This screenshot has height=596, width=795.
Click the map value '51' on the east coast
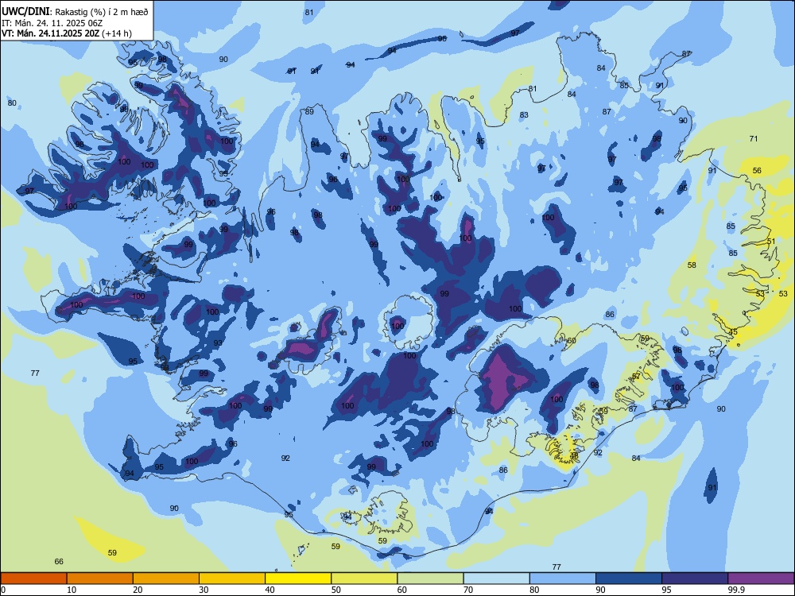(771, 242)
